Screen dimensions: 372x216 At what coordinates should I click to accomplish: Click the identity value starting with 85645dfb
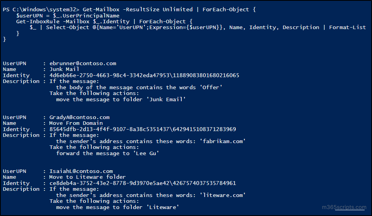[x=143, y=129]
